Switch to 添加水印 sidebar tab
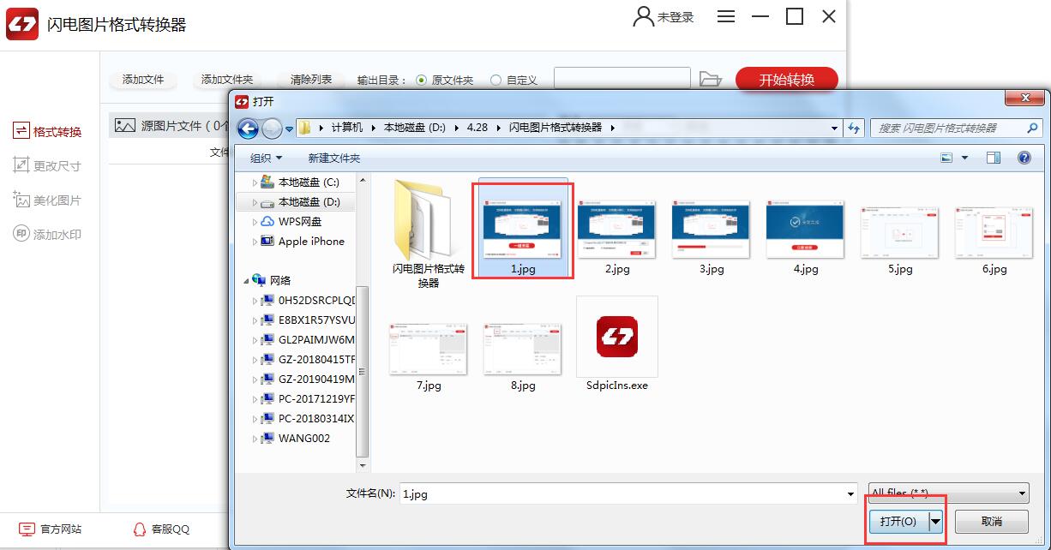This screenshot has width=1051, height=550. (x=48, y=234)
